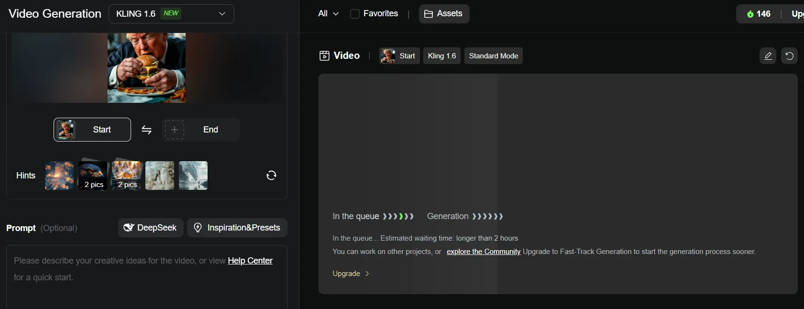Select the Start frame tab
Image resolution: width=804 pixels, height=309 pixels.
coord(92,130)
